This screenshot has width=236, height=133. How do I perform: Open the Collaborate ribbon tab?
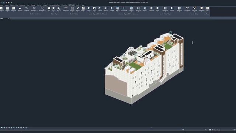[x=22, y=5]
